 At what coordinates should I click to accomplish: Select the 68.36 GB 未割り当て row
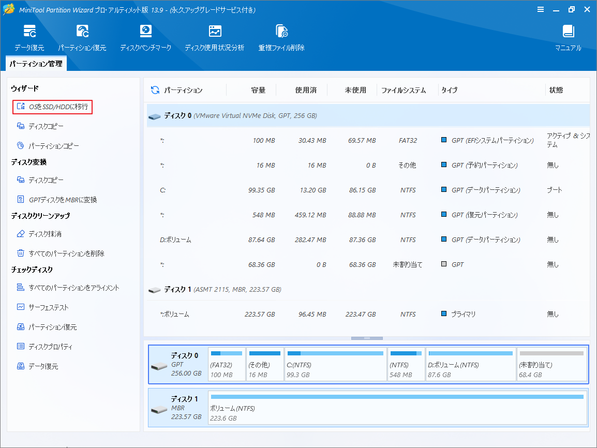coord(368,264)
